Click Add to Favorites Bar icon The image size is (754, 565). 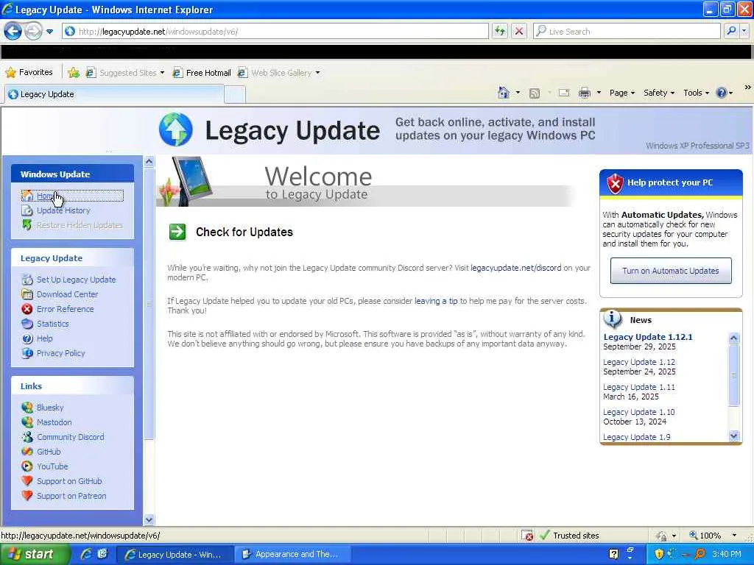point(74,73)
